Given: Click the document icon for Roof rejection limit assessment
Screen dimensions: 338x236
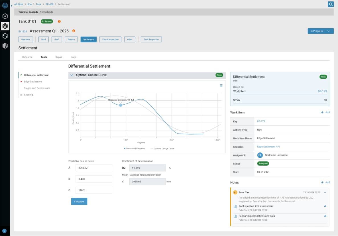Looking at the screenshot, I should [235, 206].
